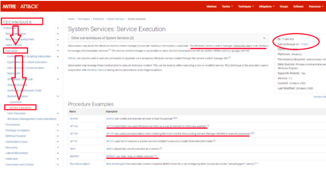Select Native API in the sidebar
Screen dimensions: 326x172
pyautogui.click(x=14, y=73)
